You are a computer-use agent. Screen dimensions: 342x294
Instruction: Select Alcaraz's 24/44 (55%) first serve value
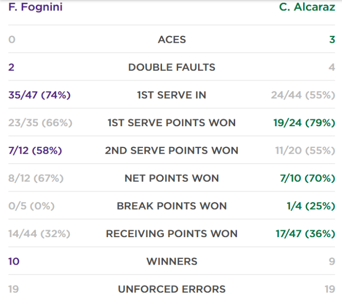[x=303, y=95]
